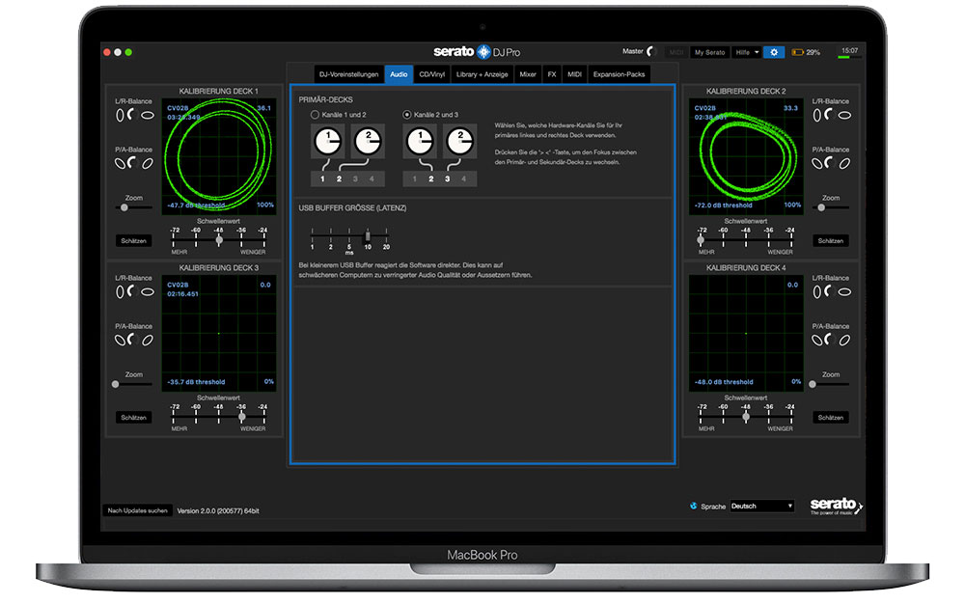
Task: Click the Kalibrierung Deck 2 scope display
Action: point(746,156)
